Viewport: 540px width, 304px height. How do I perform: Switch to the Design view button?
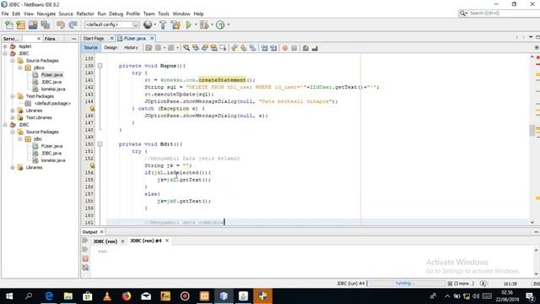click(111, 47)
